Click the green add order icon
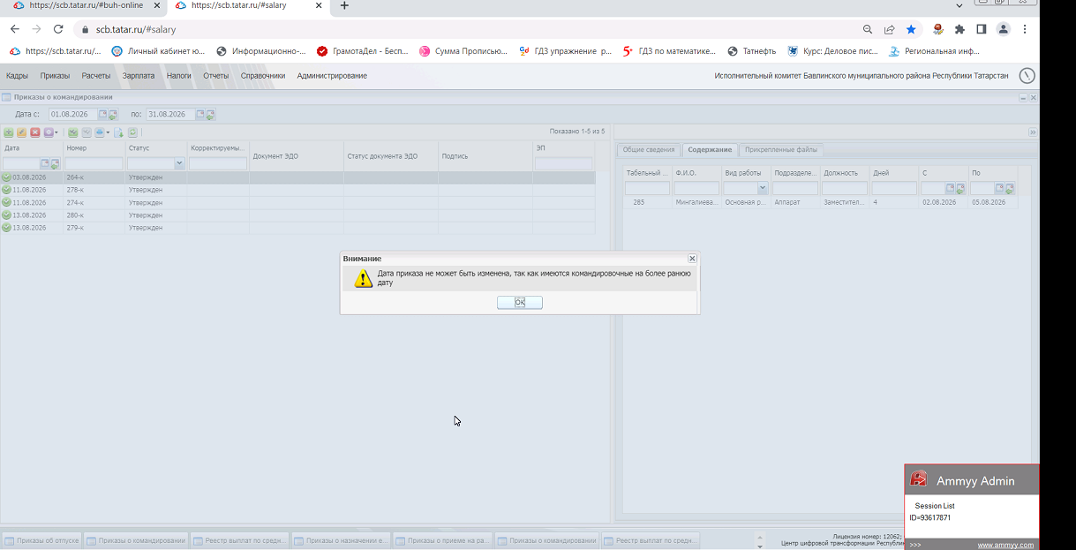This screenshot has width=1076, height=550. [9, 132]
